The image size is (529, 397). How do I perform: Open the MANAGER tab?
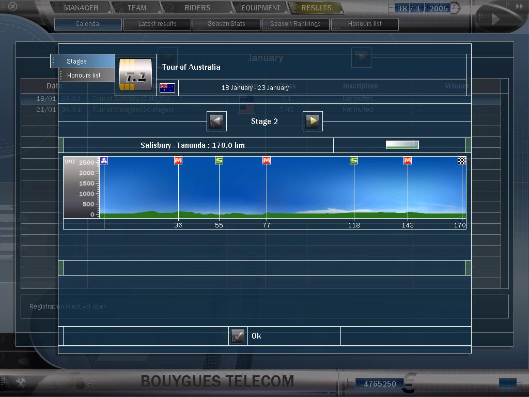coord(81,8)
